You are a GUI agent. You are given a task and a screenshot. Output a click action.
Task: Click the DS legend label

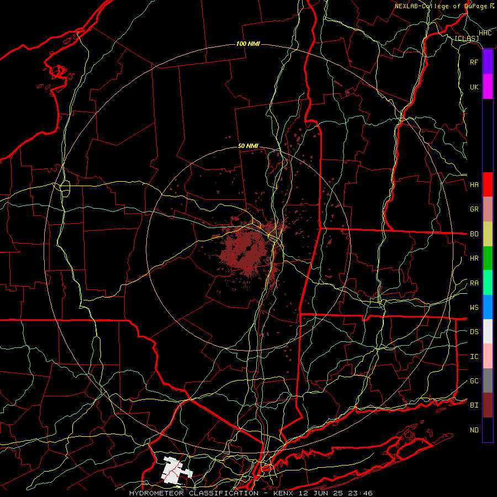point(474,332)
